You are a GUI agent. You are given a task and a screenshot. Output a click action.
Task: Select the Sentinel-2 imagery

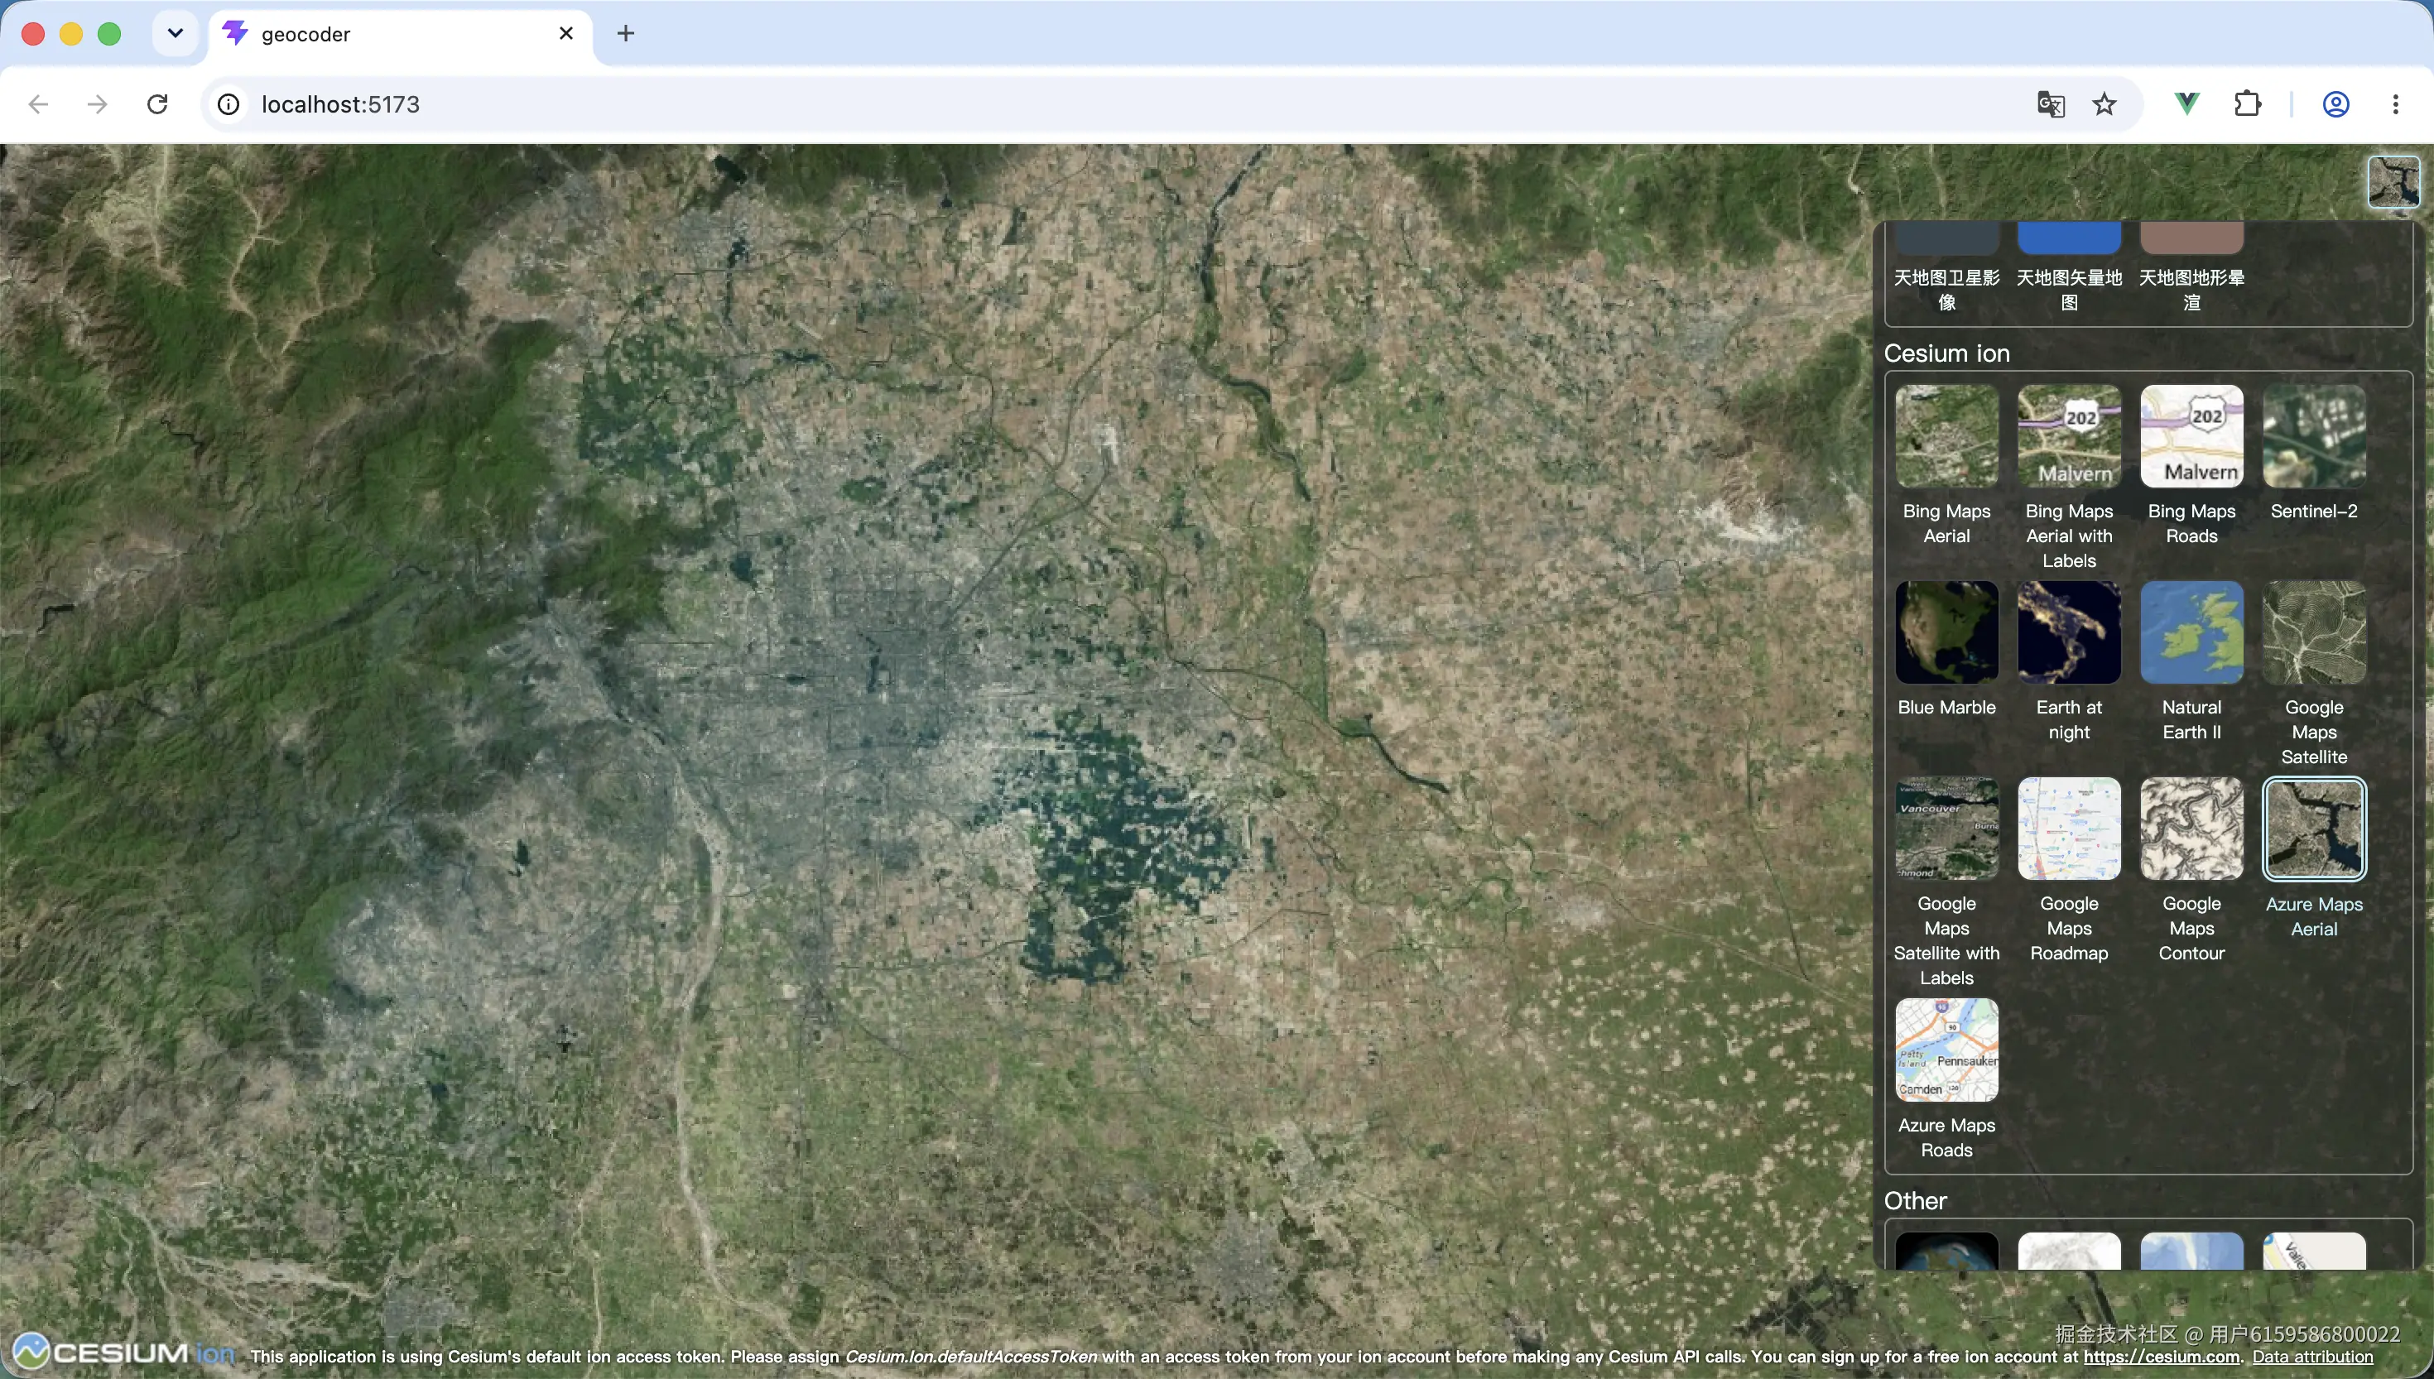coord(2314,436)
